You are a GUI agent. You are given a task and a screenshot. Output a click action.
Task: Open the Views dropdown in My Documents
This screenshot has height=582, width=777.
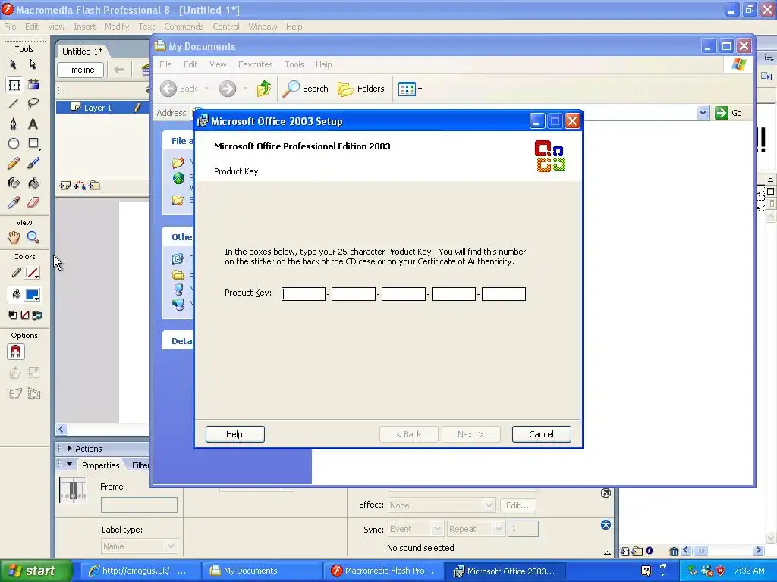[410, 89]
